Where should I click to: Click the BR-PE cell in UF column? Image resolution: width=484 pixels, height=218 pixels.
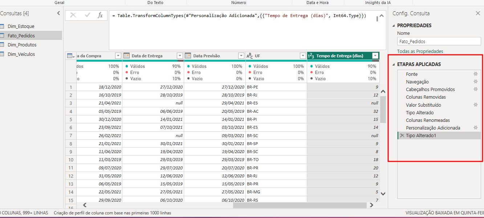pos(276,87)
